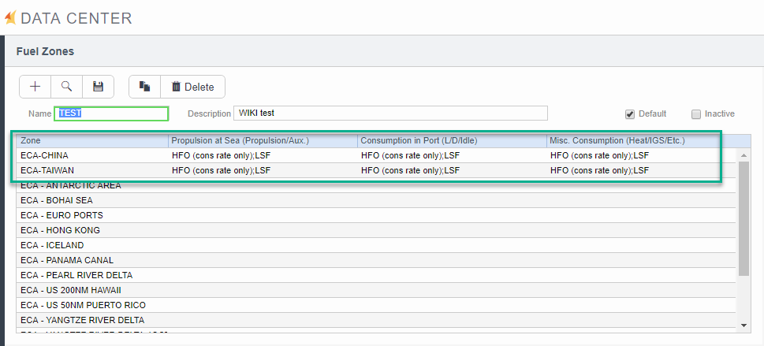Open Consumption in Port cell for ECA-TAIWAN

coord(452,170)
